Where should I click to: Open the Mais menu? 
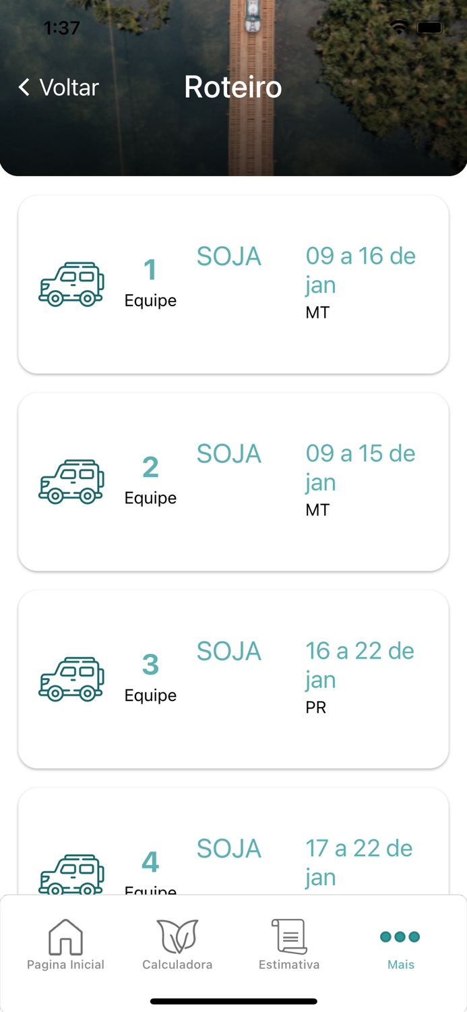pos(400,945)
